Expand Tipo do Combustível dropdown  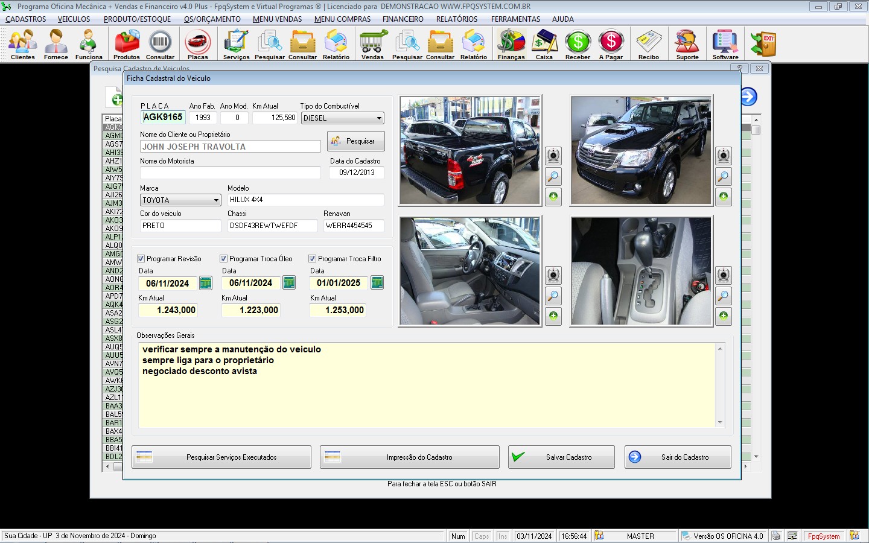tap(378, 118)
